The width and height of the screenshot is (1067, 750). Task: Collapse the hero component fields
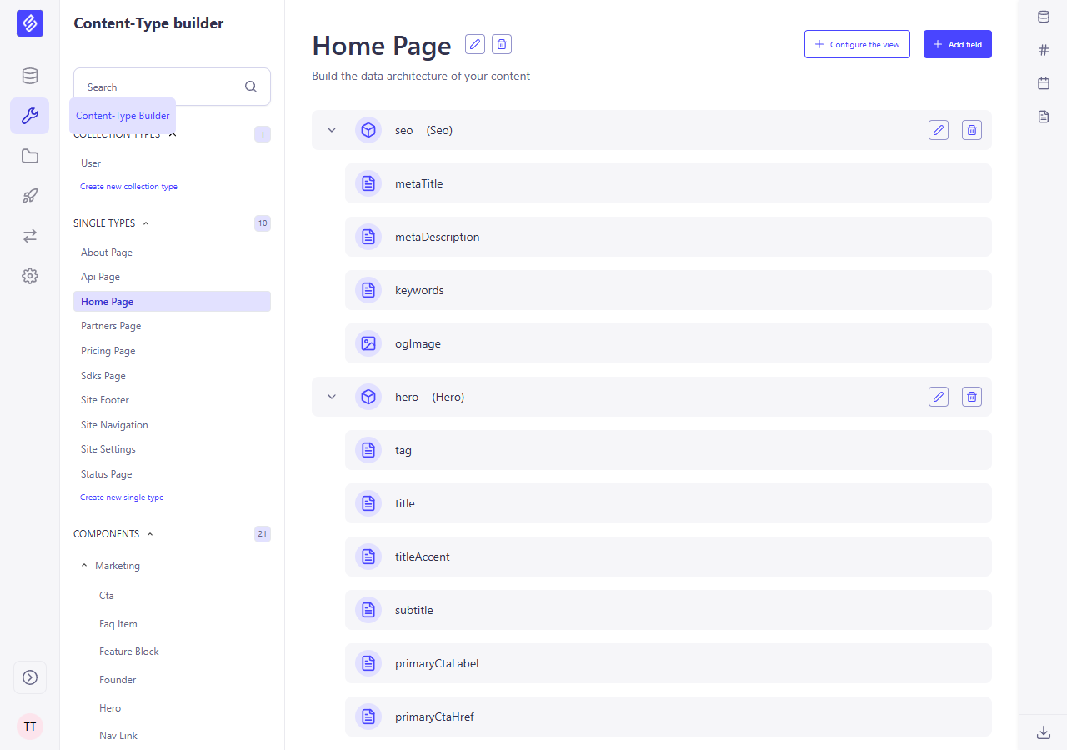(332, 397)
